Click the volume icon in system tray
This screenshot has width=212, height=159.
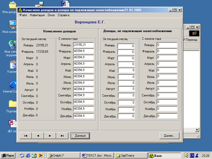pos(187,156)
